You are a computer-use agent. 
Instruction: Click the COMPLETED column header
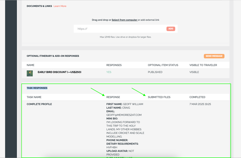click(x=197, y=97)
